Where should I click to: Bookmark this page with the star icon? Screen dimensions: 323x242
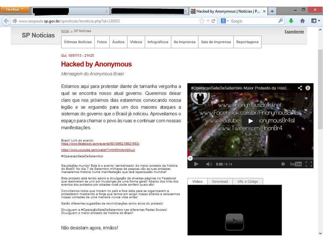click(202, 21)
